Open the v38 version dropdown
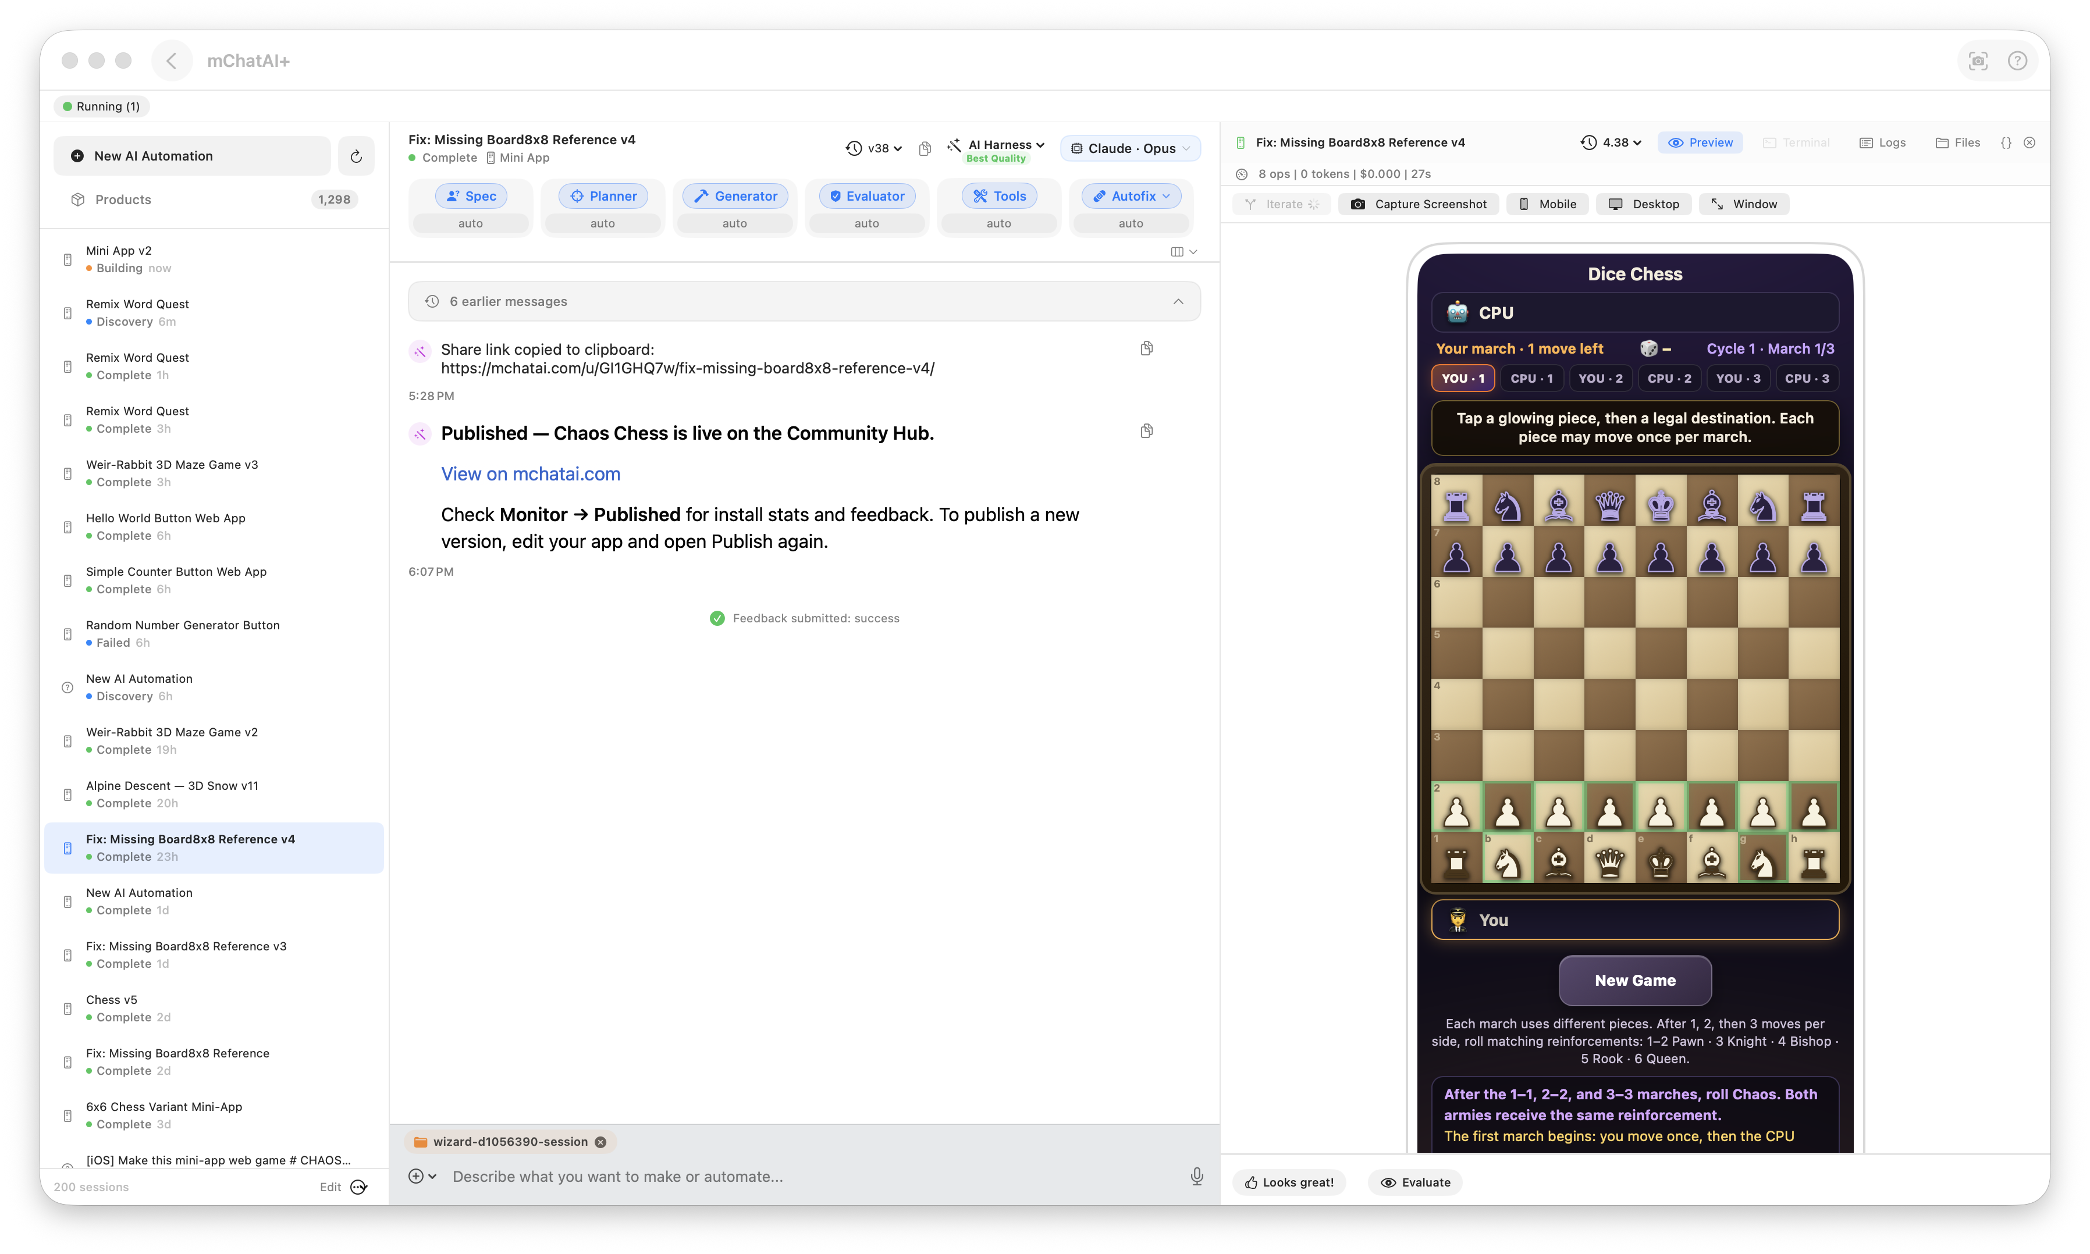The height and width of the screenshot is (1254, 2090). tap(874, 149)
